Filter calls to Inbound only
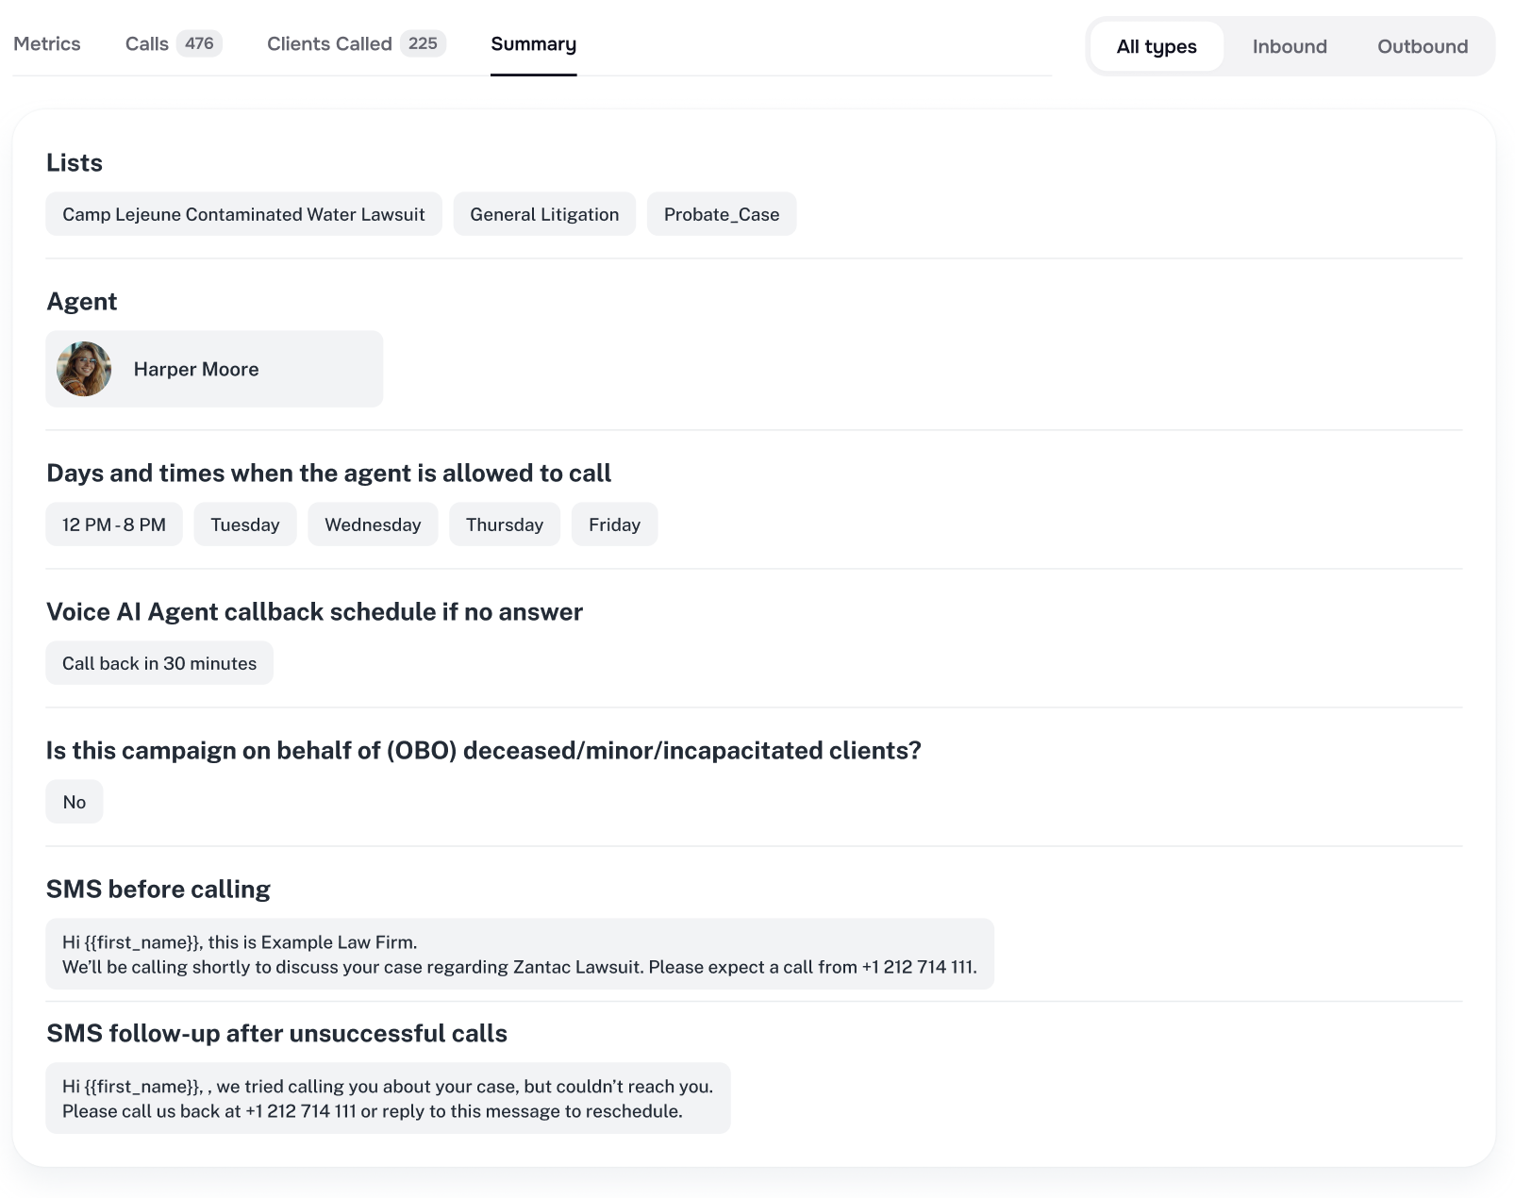The height and width of the screenshot is (1198, 1515). (x=1289, y=46)
